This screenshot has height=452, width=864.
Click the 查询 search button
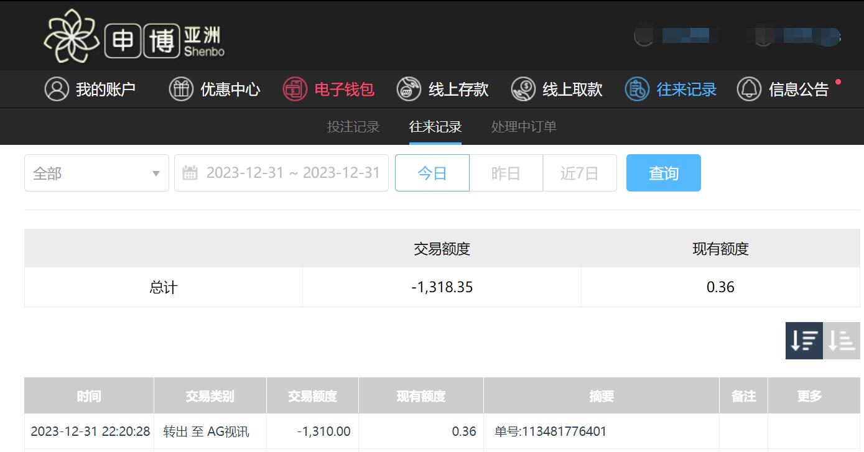[x=664, y=173]
